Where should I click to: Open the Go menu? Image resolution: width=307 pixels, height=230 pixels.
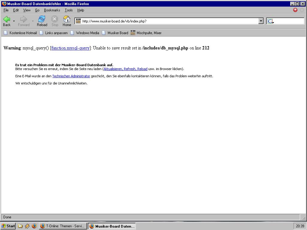[x=37, y=10]
